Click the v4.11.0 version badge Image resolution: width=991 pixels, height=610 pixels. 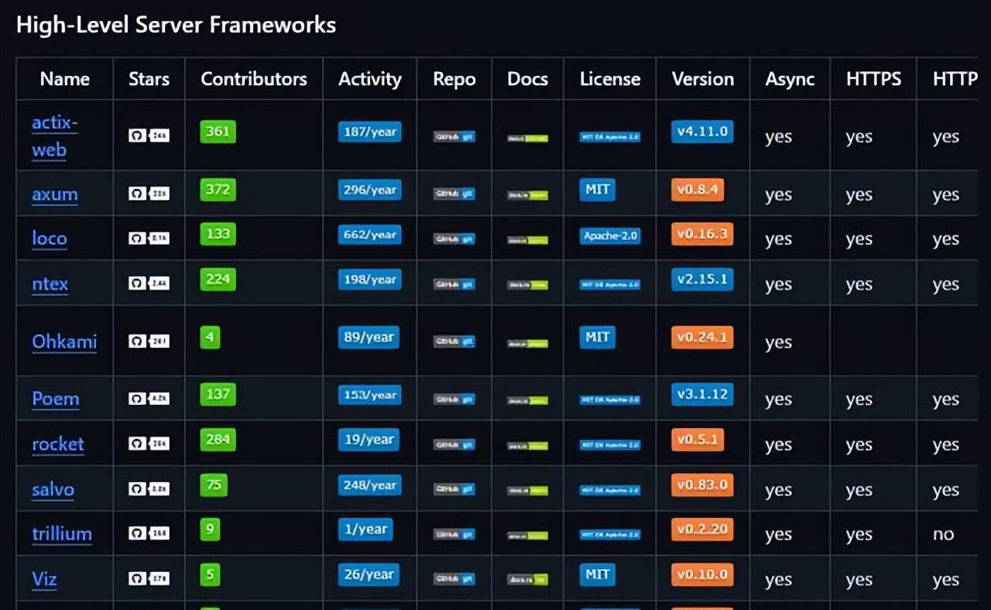702,132
